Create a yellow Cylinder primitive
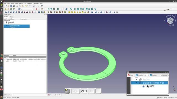This screenshot has height=99, width=177. [72, 12]
